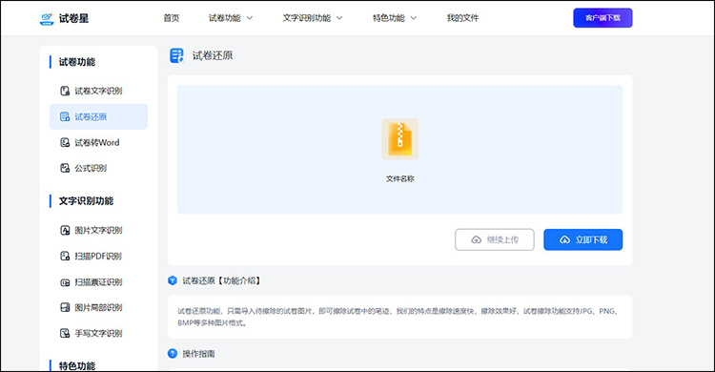This screenshot has height=372, width=715.
Task: Open 扫描PDF识别 from the sidebar
Action: 98,256
